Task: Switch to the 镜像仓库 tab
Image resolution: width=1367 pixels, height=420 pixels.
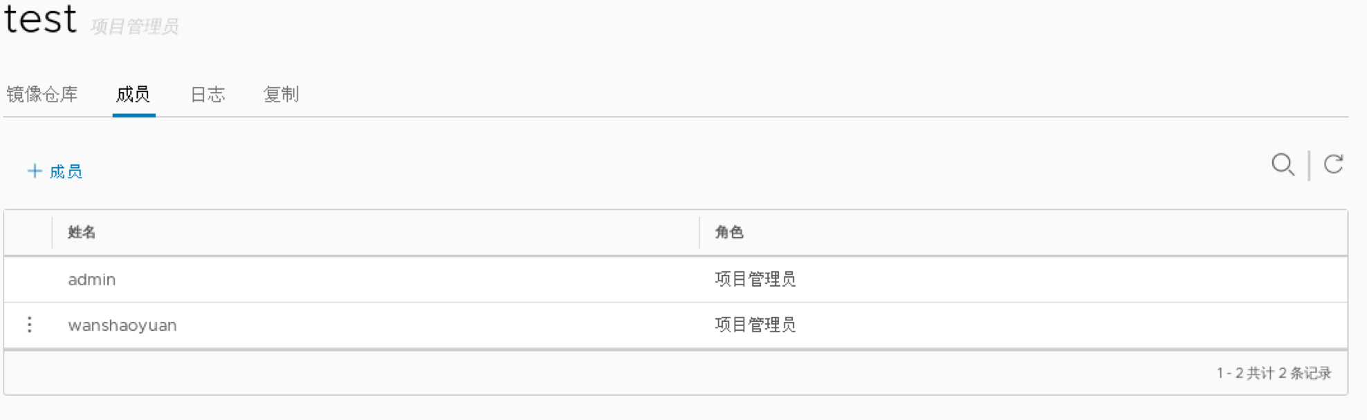Action: coord(42,94)
